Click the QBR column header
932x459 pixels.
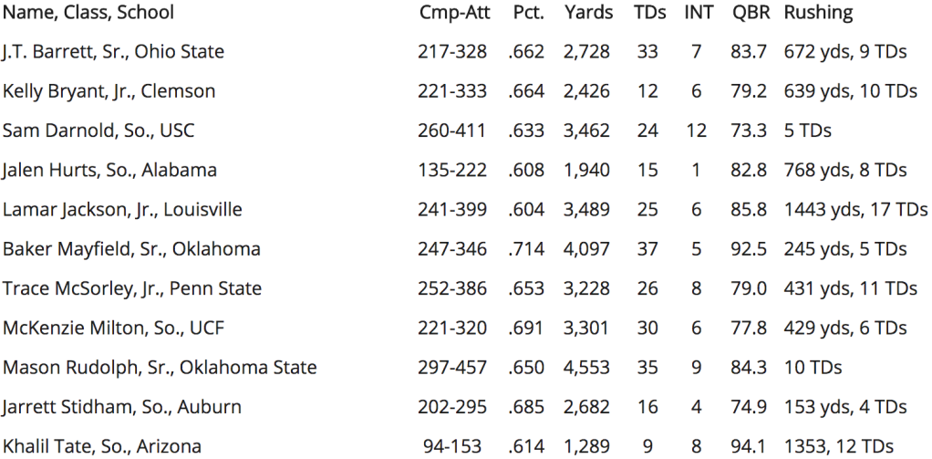(x=751, y=13)
